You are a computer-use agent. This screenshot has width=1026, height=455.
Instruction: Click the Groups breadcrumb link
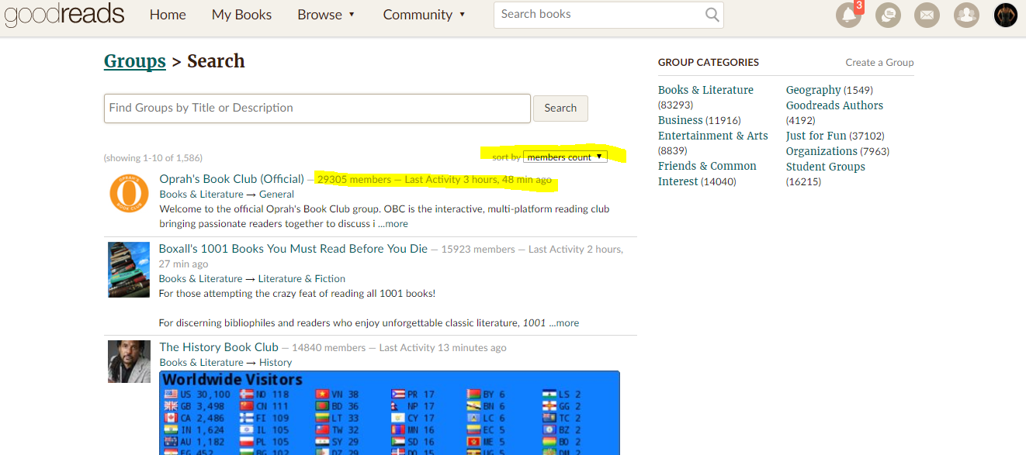coord(134,61)
